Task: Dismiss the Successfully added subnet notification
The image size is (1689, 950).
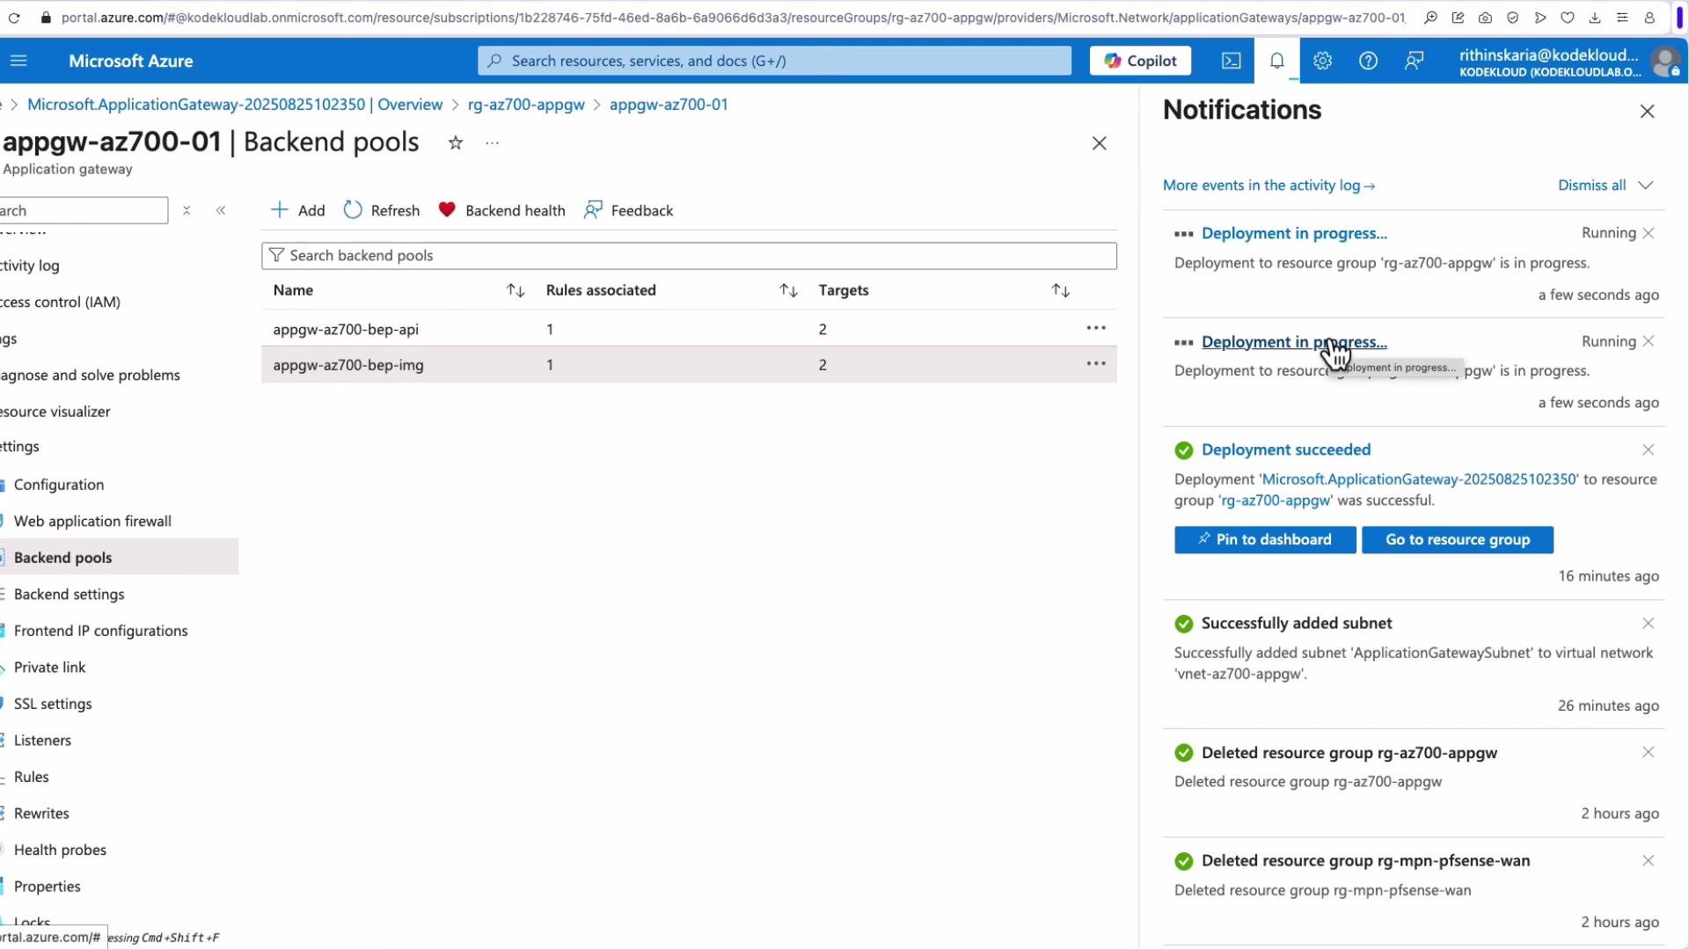Action: point(1649,623)
